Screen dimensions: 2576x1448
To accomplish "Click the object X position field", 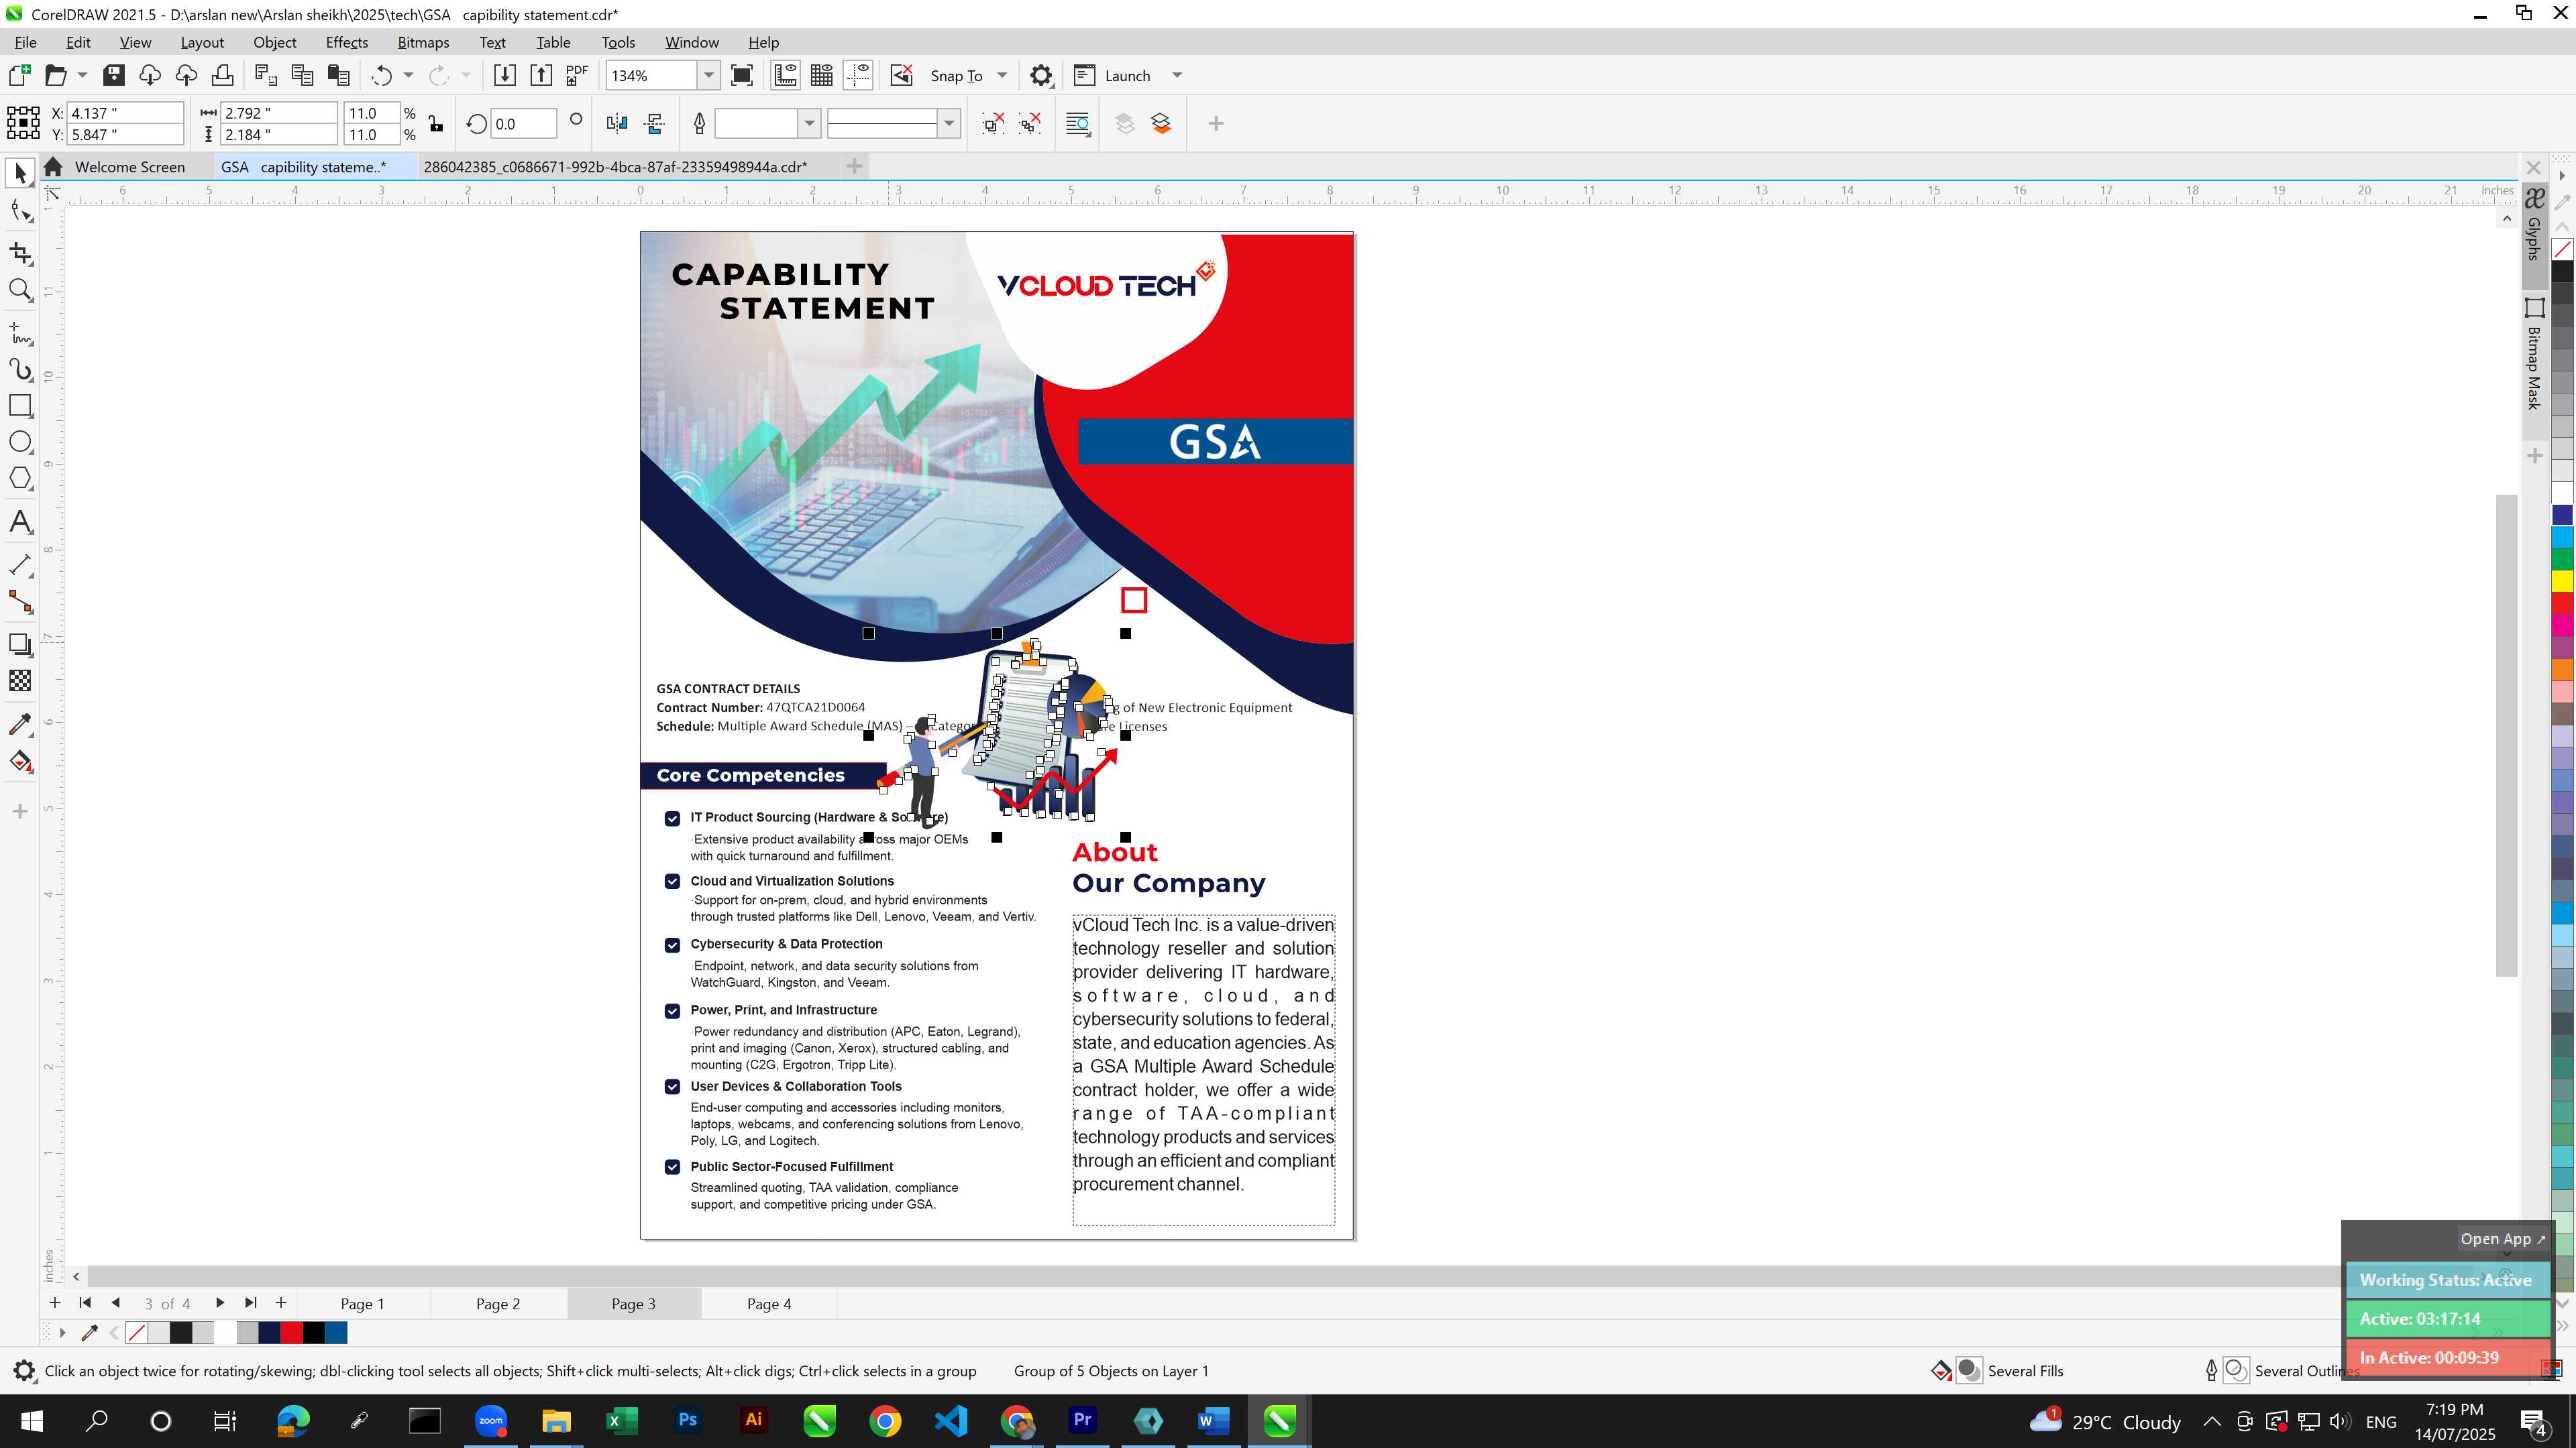I will click(125, 113).
